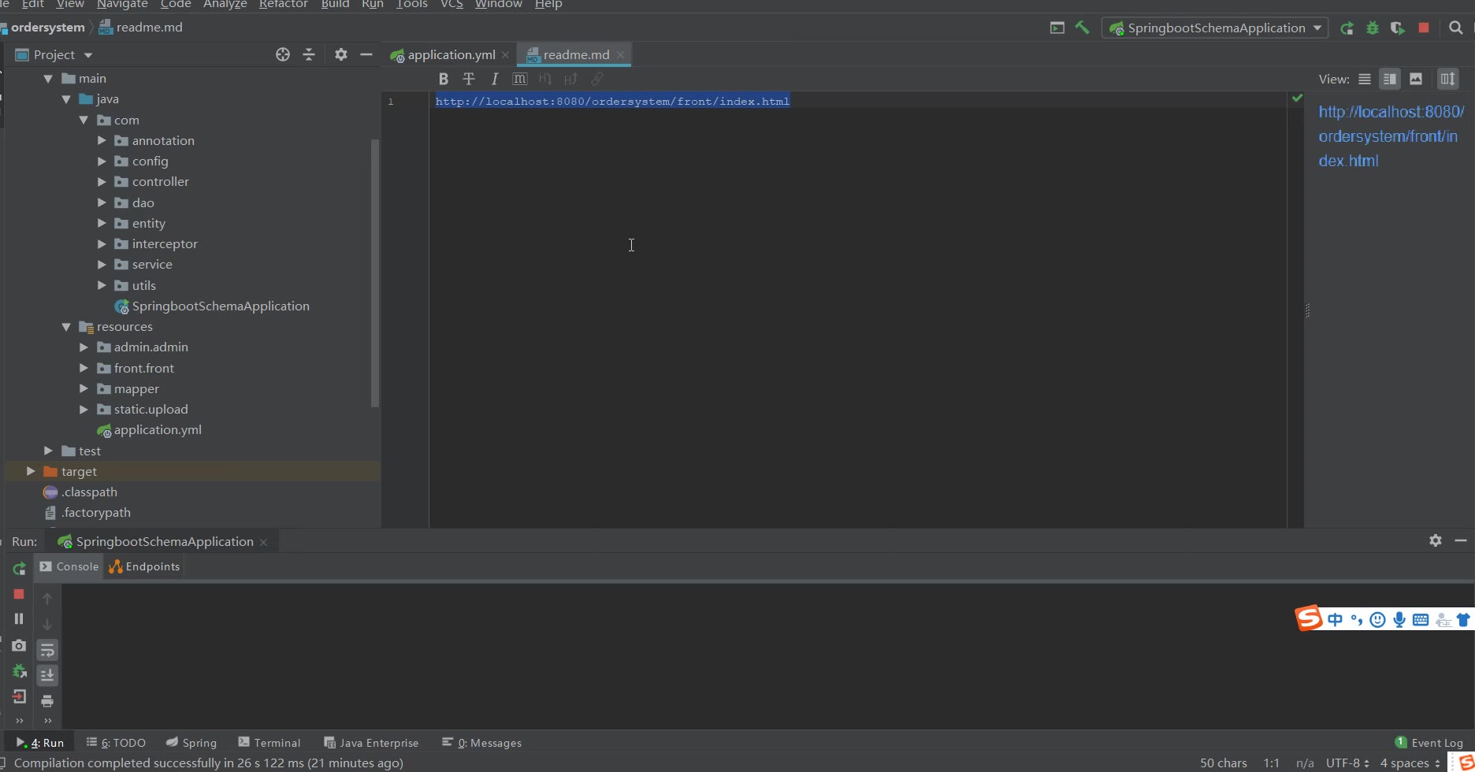The width and height of the screenshot is (1475, 772).
Task: Expand the entity package
Action: click(102, 224)
